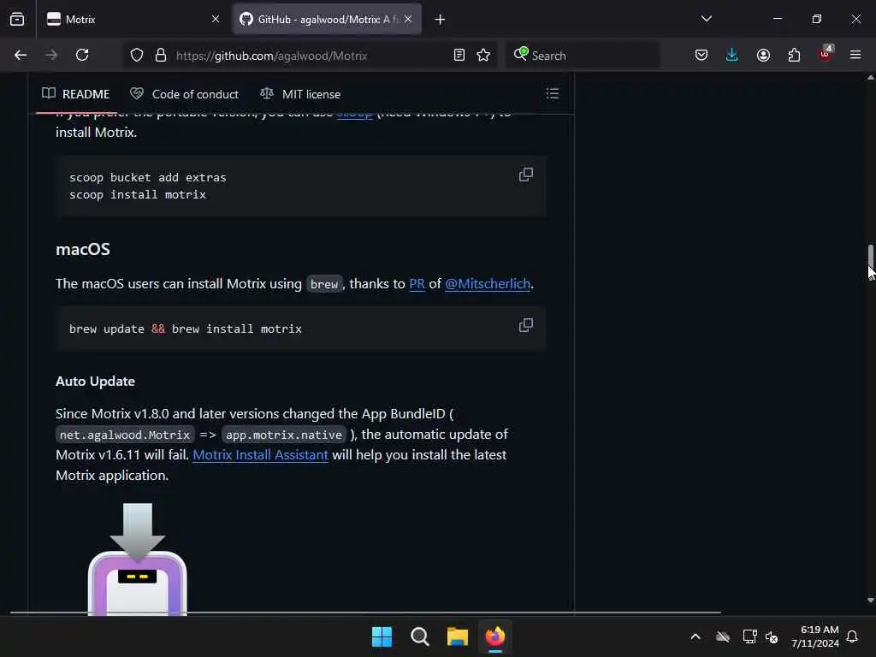Open the Firefox application menu
The image size is (876, 657).
pyautogui.click(x=855, y=56)
